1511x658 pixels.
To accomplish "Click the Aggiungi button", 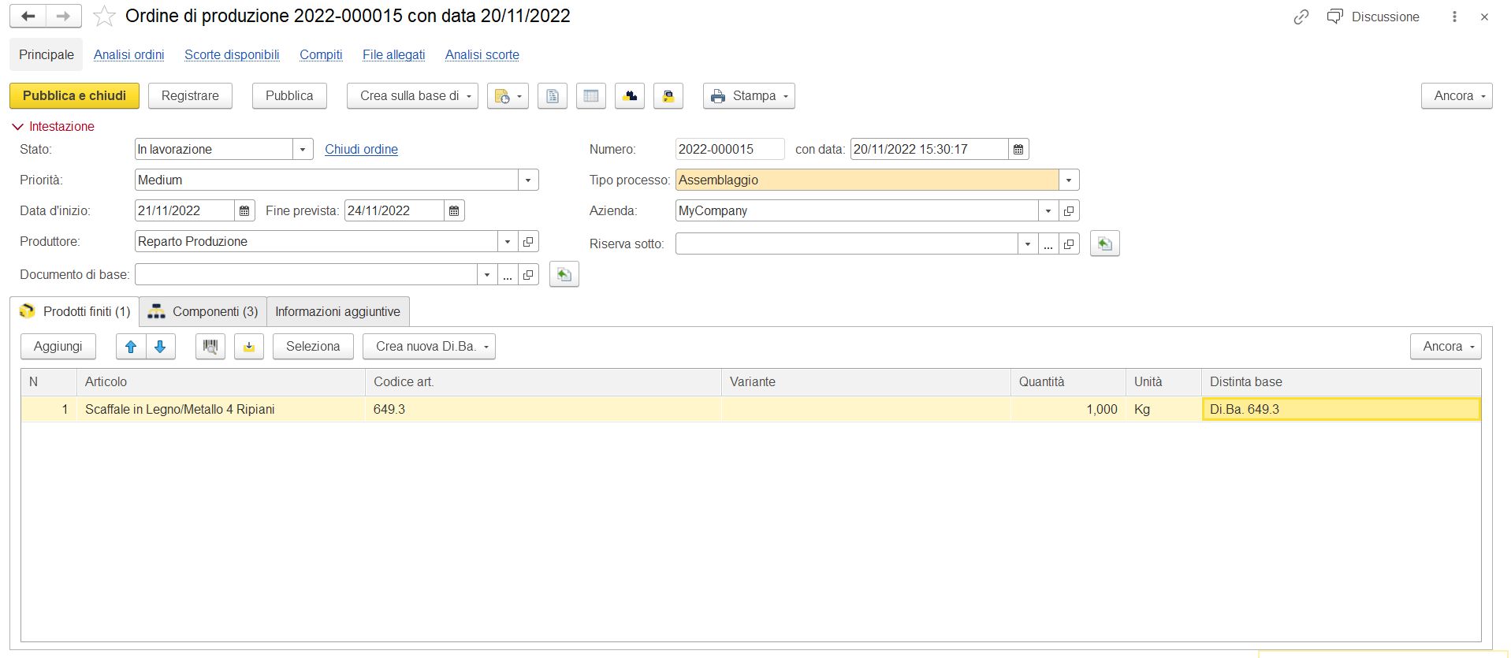I will [58, 346].
